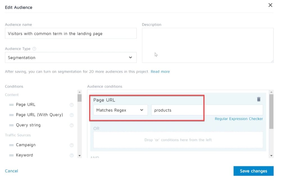This screenshot has width=281, height=181.
Task: Select Query string condition in list
Action: (x=28, y=125)
